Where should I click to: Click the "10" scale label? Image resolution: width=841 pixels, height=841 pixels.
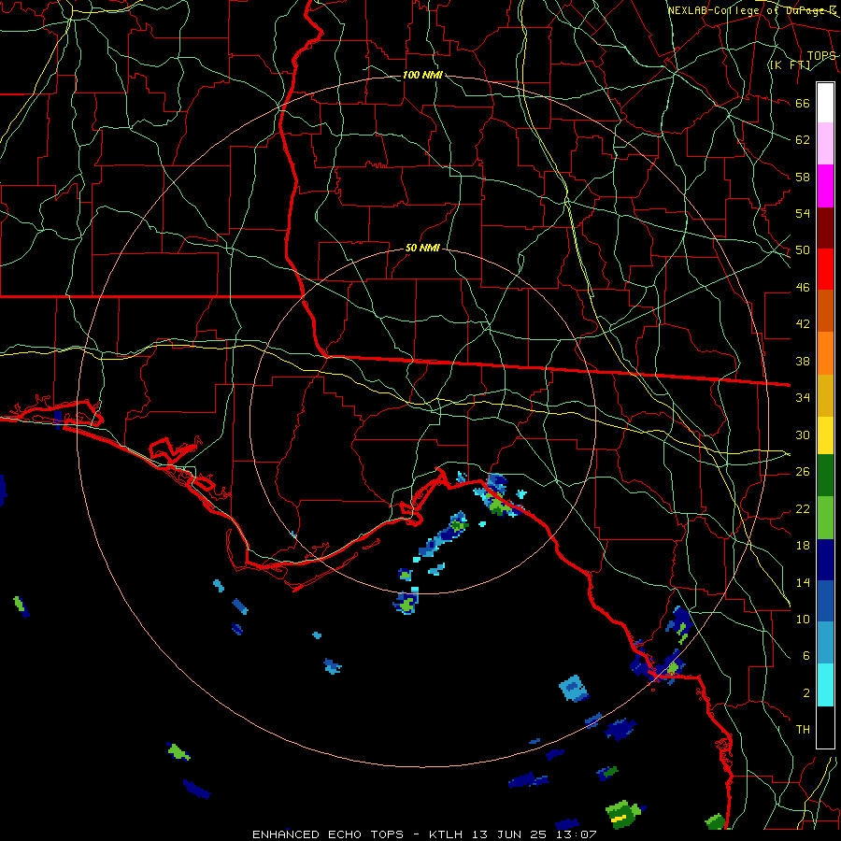click(x=803, y=619)
